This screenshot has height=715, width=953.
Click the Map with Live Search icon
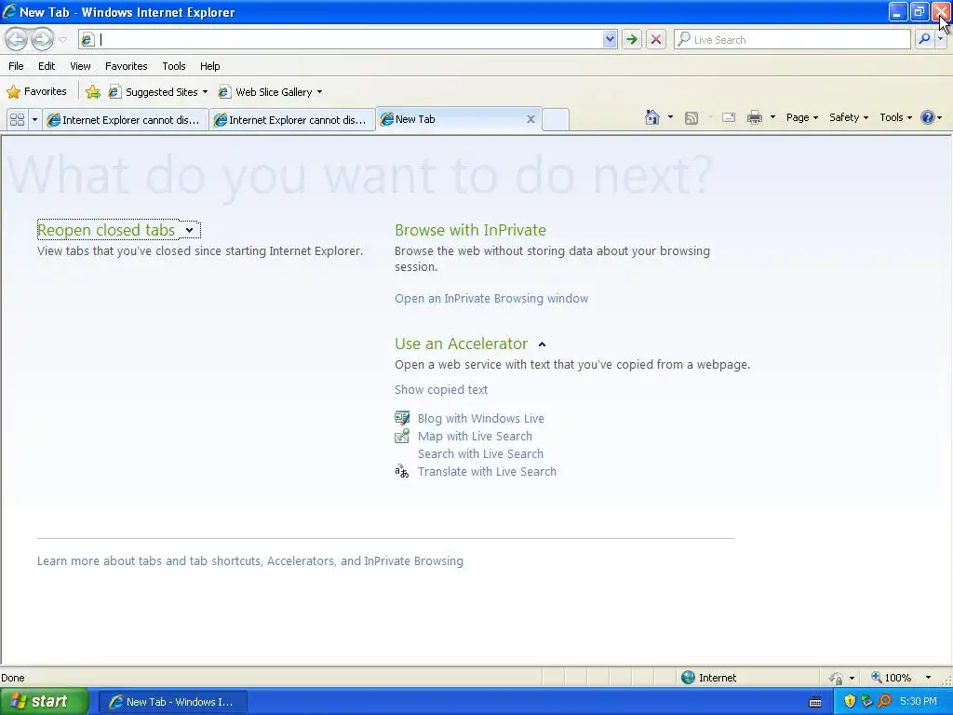[402, 436]
